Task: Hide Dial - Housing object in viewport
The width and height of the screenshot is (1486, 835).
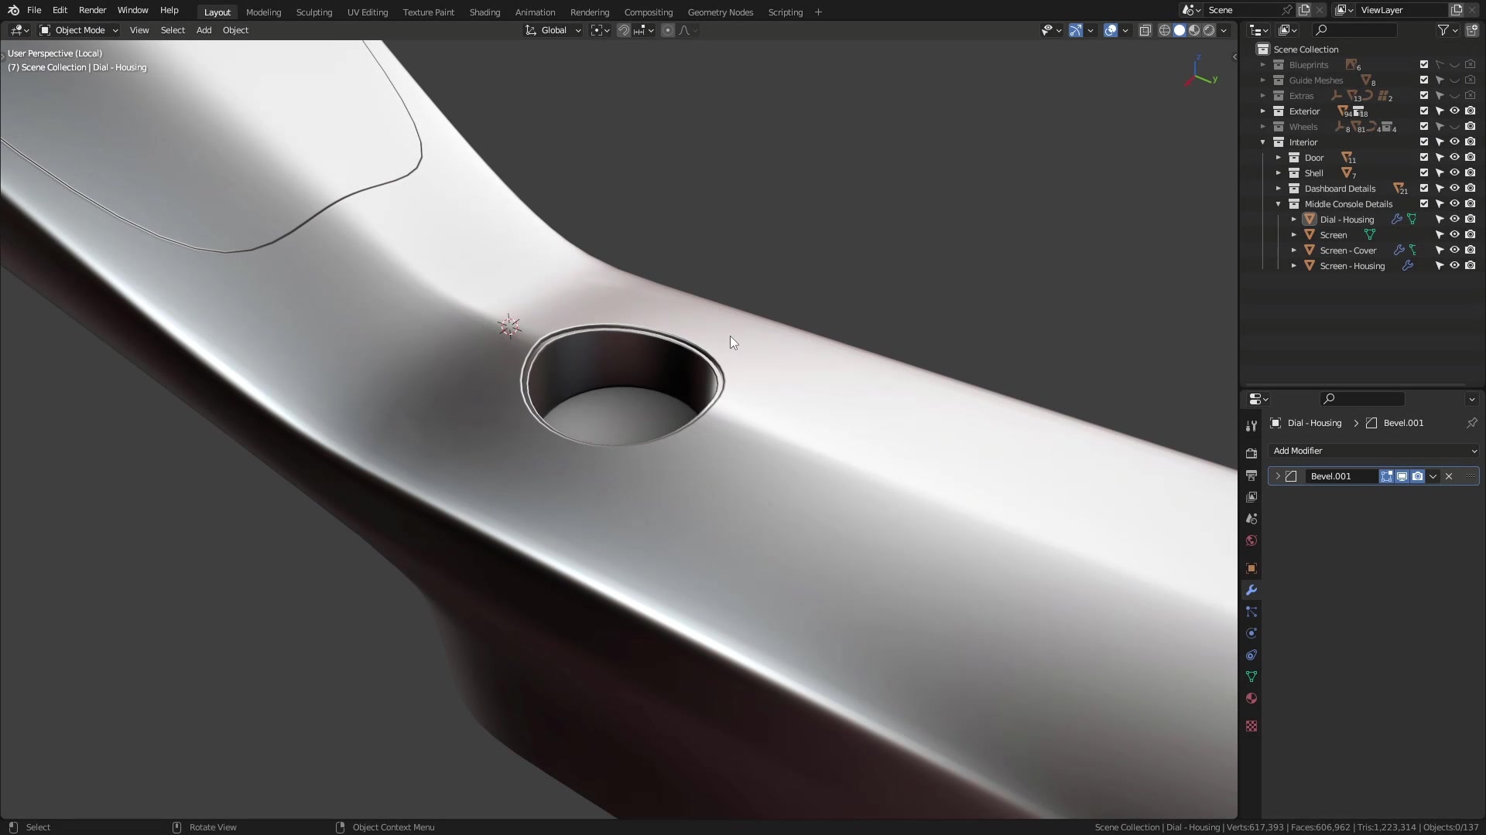Action: pyautogui.click(x=1454, y=220)
